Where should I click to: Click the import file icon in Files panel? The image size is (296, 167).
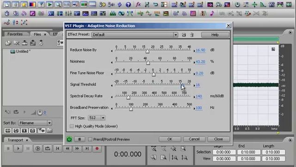pos(8,43)
